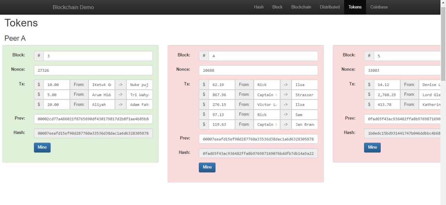This screenshot has height=205, width=446.
Task: Edit the 62.19 transaction amount
Action: pyautogui.click(x=222, y=85)
